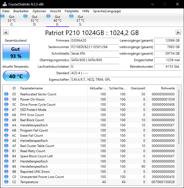Image resolution: width=184 pixels, height=188 pixels.
Task: Click the status orb of Spare Block Count Left
Action: click(x=6, y=156)
